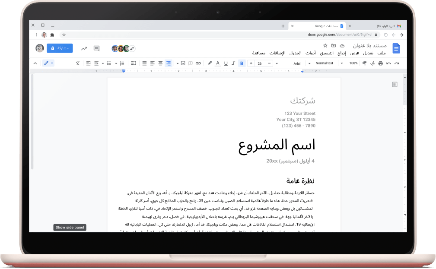Click the spell check icon
The width and height of the screenshot is (436, 269).
click(372, 63)
